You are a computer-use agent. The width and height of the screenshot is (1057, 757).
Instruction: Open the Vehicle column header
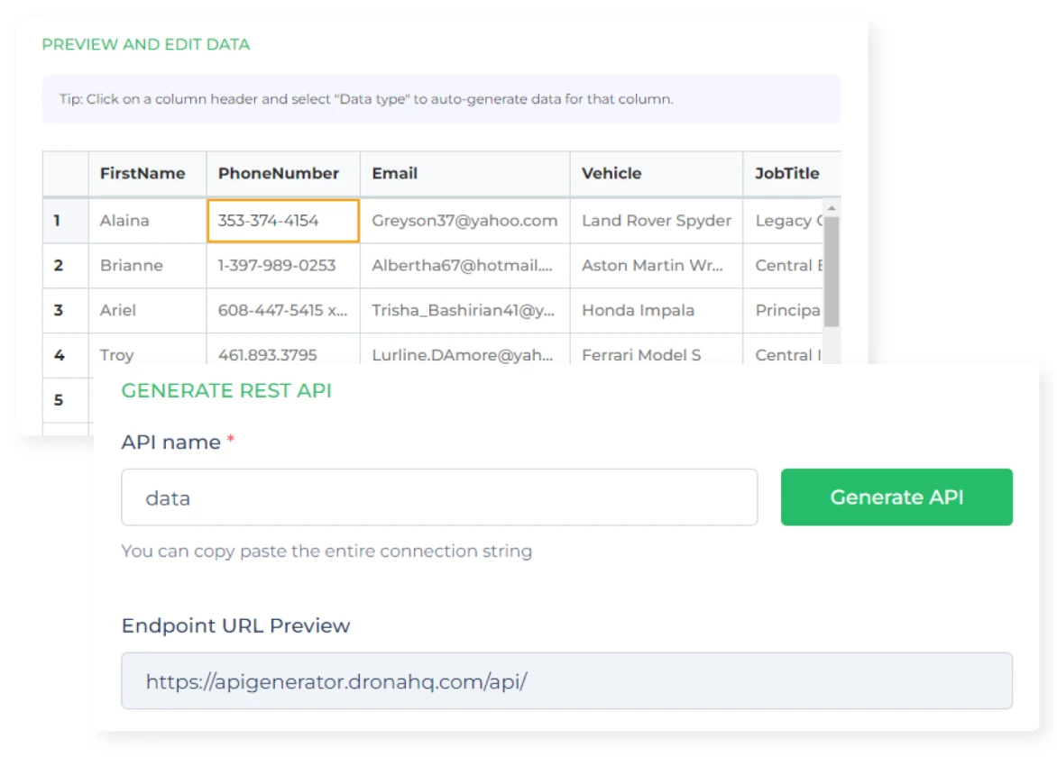[x=657, y=174]
